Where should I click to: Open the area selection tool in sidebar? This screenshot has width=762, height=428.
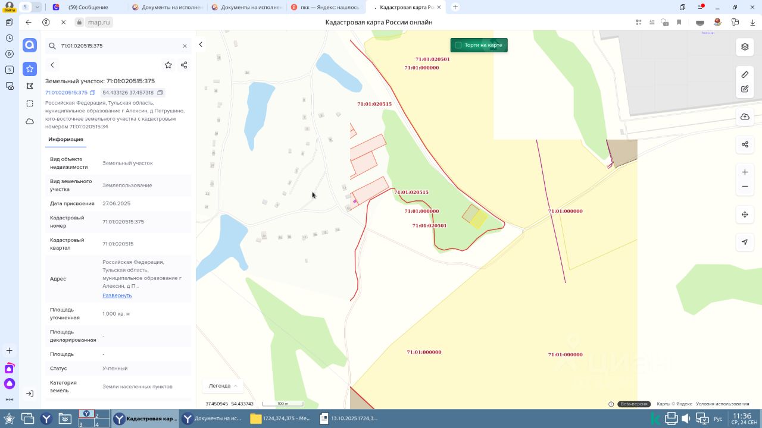pos(30,103)
